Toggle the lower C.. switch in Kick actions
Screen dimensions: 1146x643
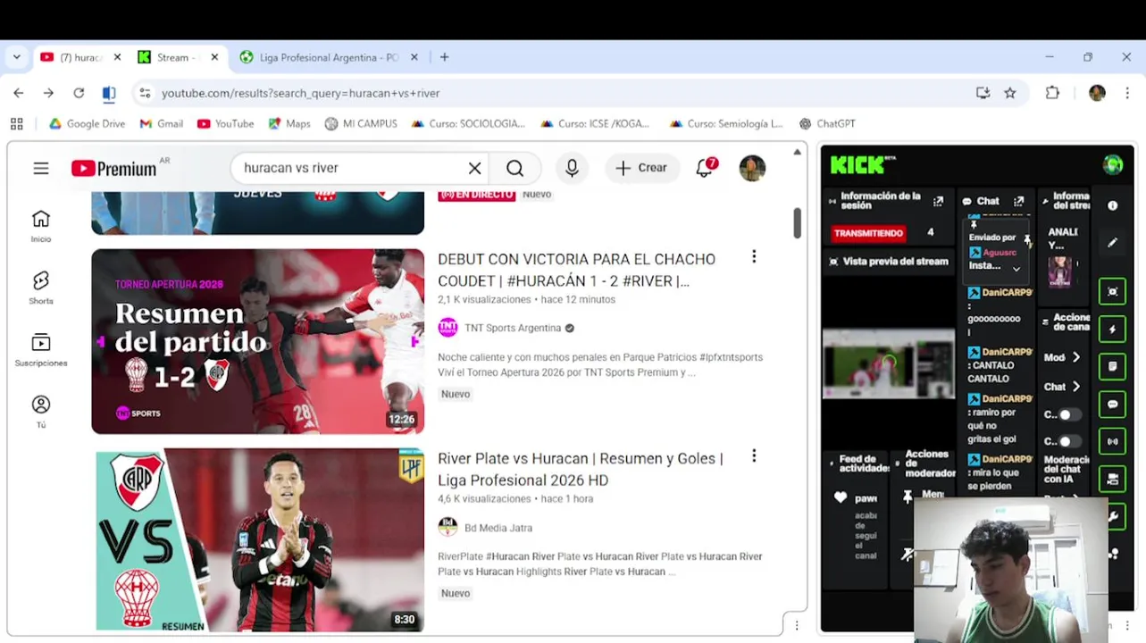pos(1068,441)
